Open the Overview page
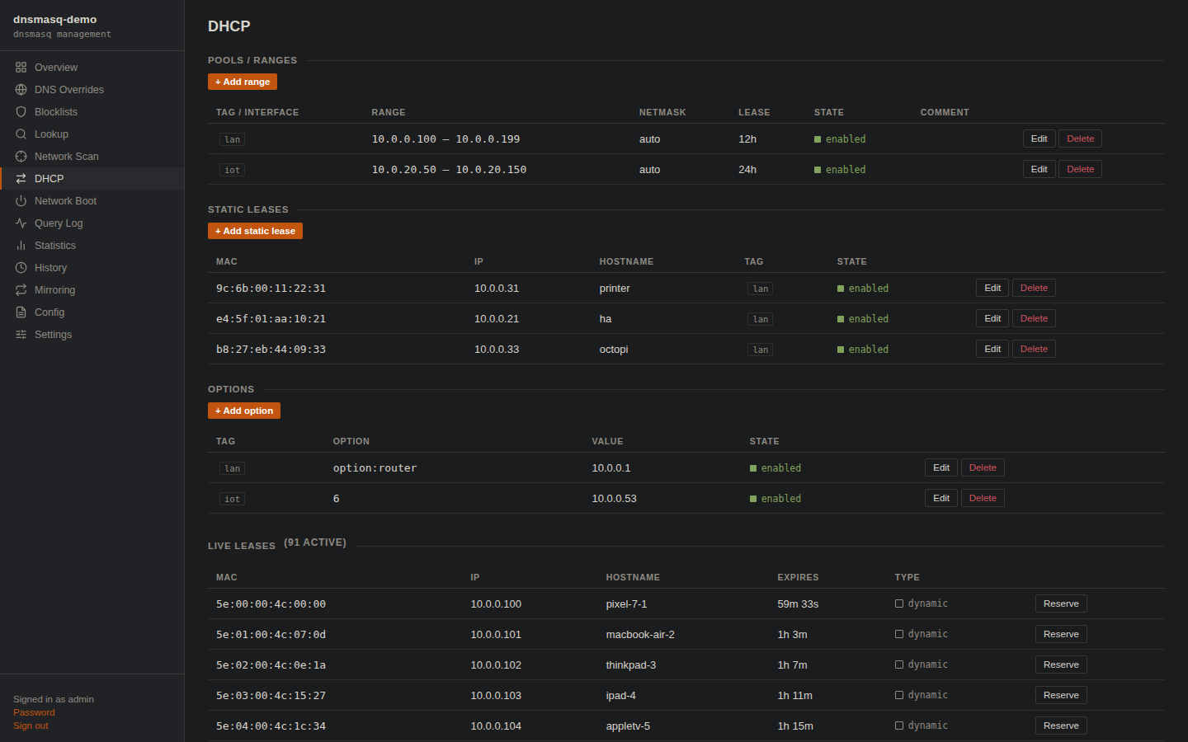Viewport: 1188px width, 742px height. (92, 68)
